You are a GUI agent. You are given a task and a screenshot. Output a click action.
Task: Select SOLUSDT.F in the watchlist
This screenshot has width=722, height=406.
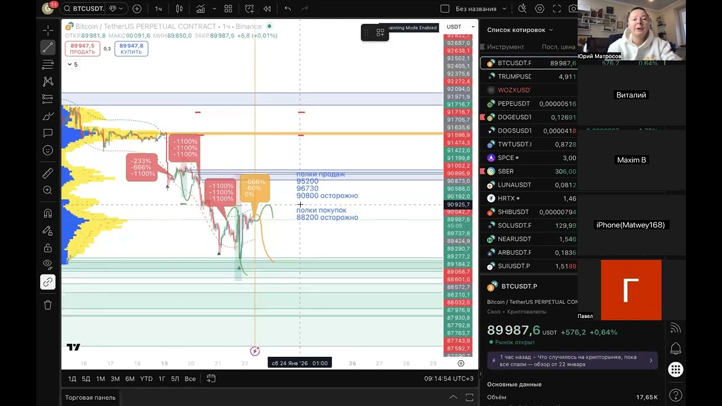click(529, 226)
